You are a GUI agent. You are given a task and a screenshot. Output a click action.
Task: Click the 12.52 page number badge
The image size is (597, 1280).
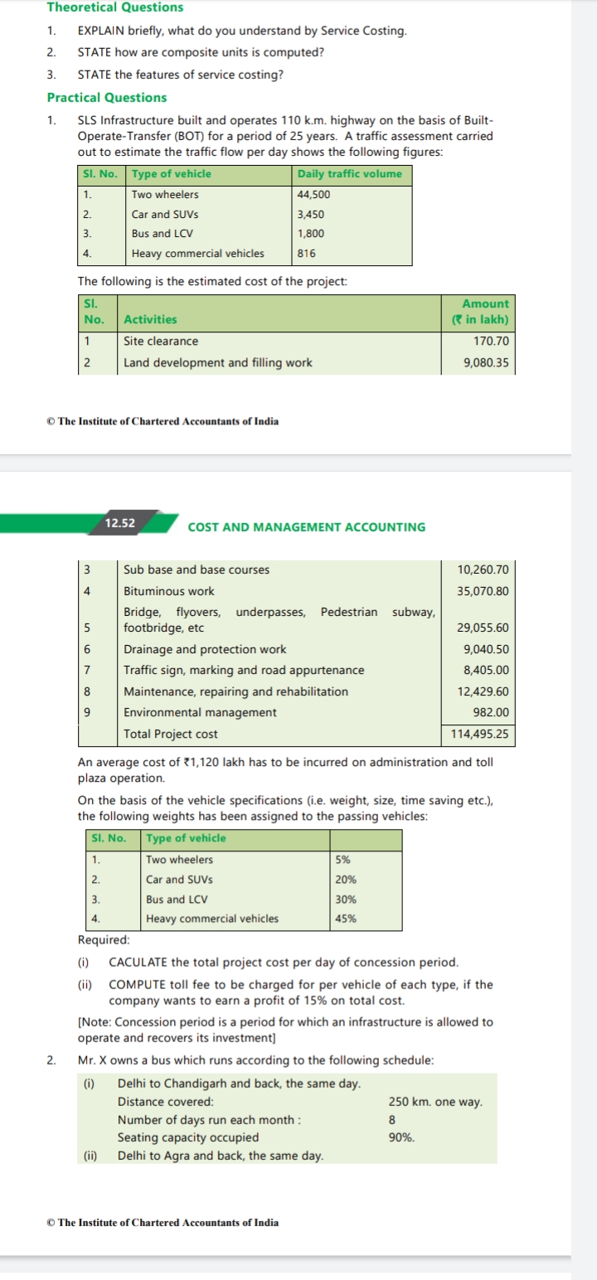coord(121,523)
